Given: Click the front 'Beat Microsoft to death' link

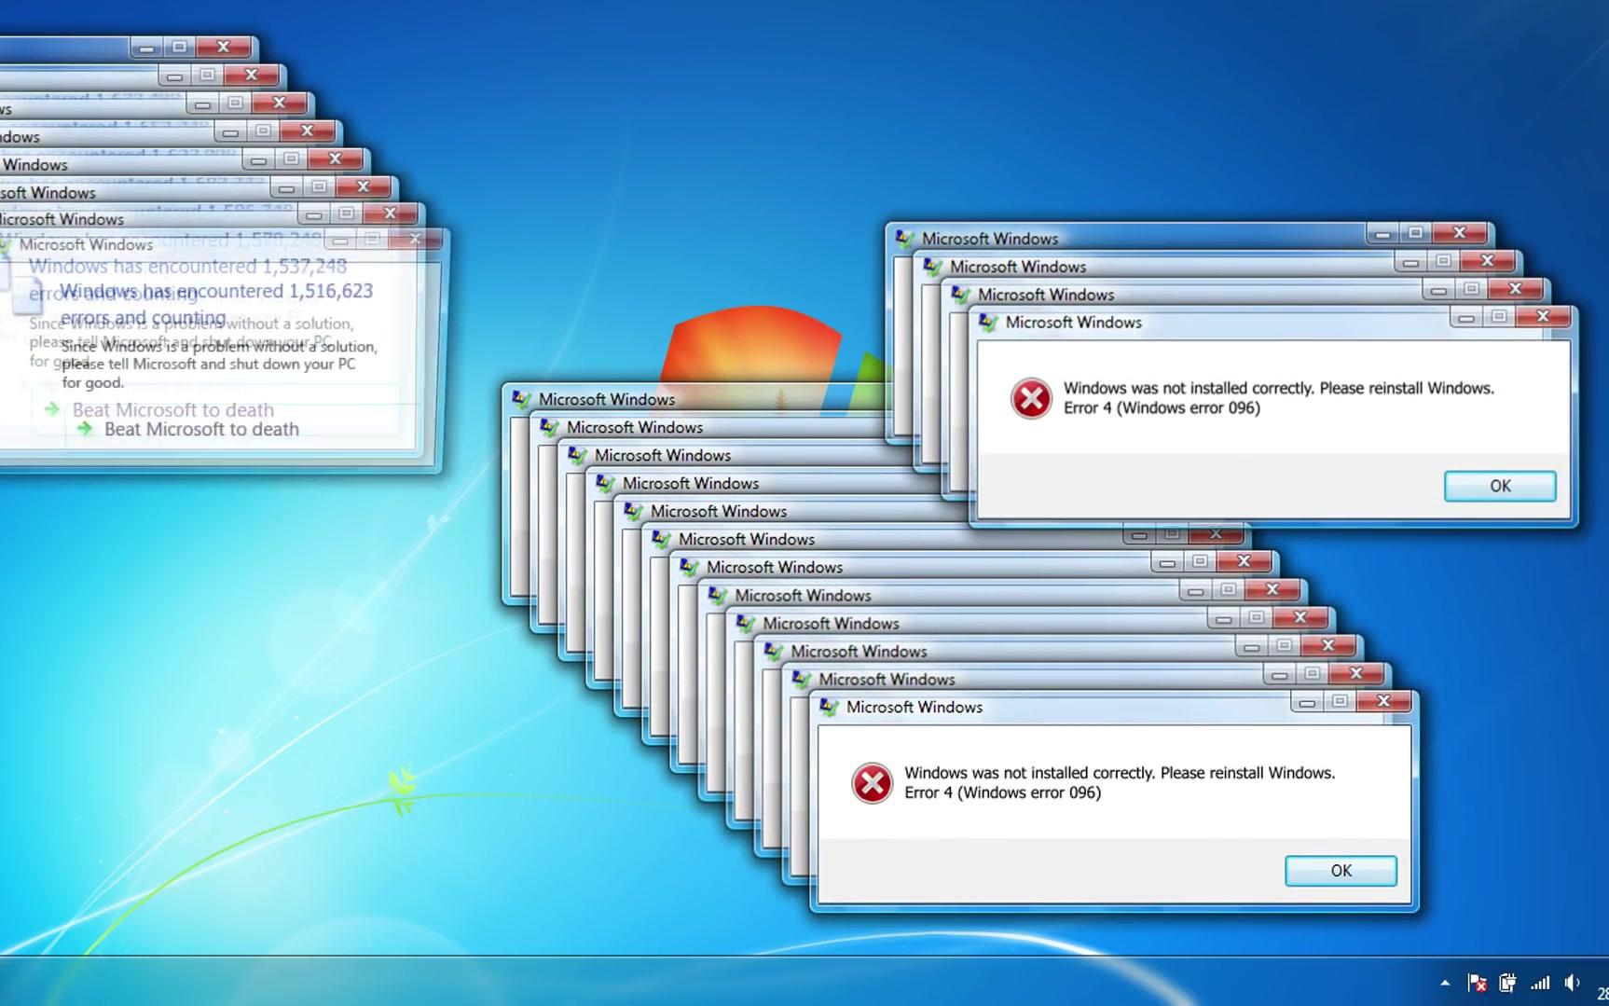Looking at the screenshot, I should pyautogui.click(x=201, y=430).
